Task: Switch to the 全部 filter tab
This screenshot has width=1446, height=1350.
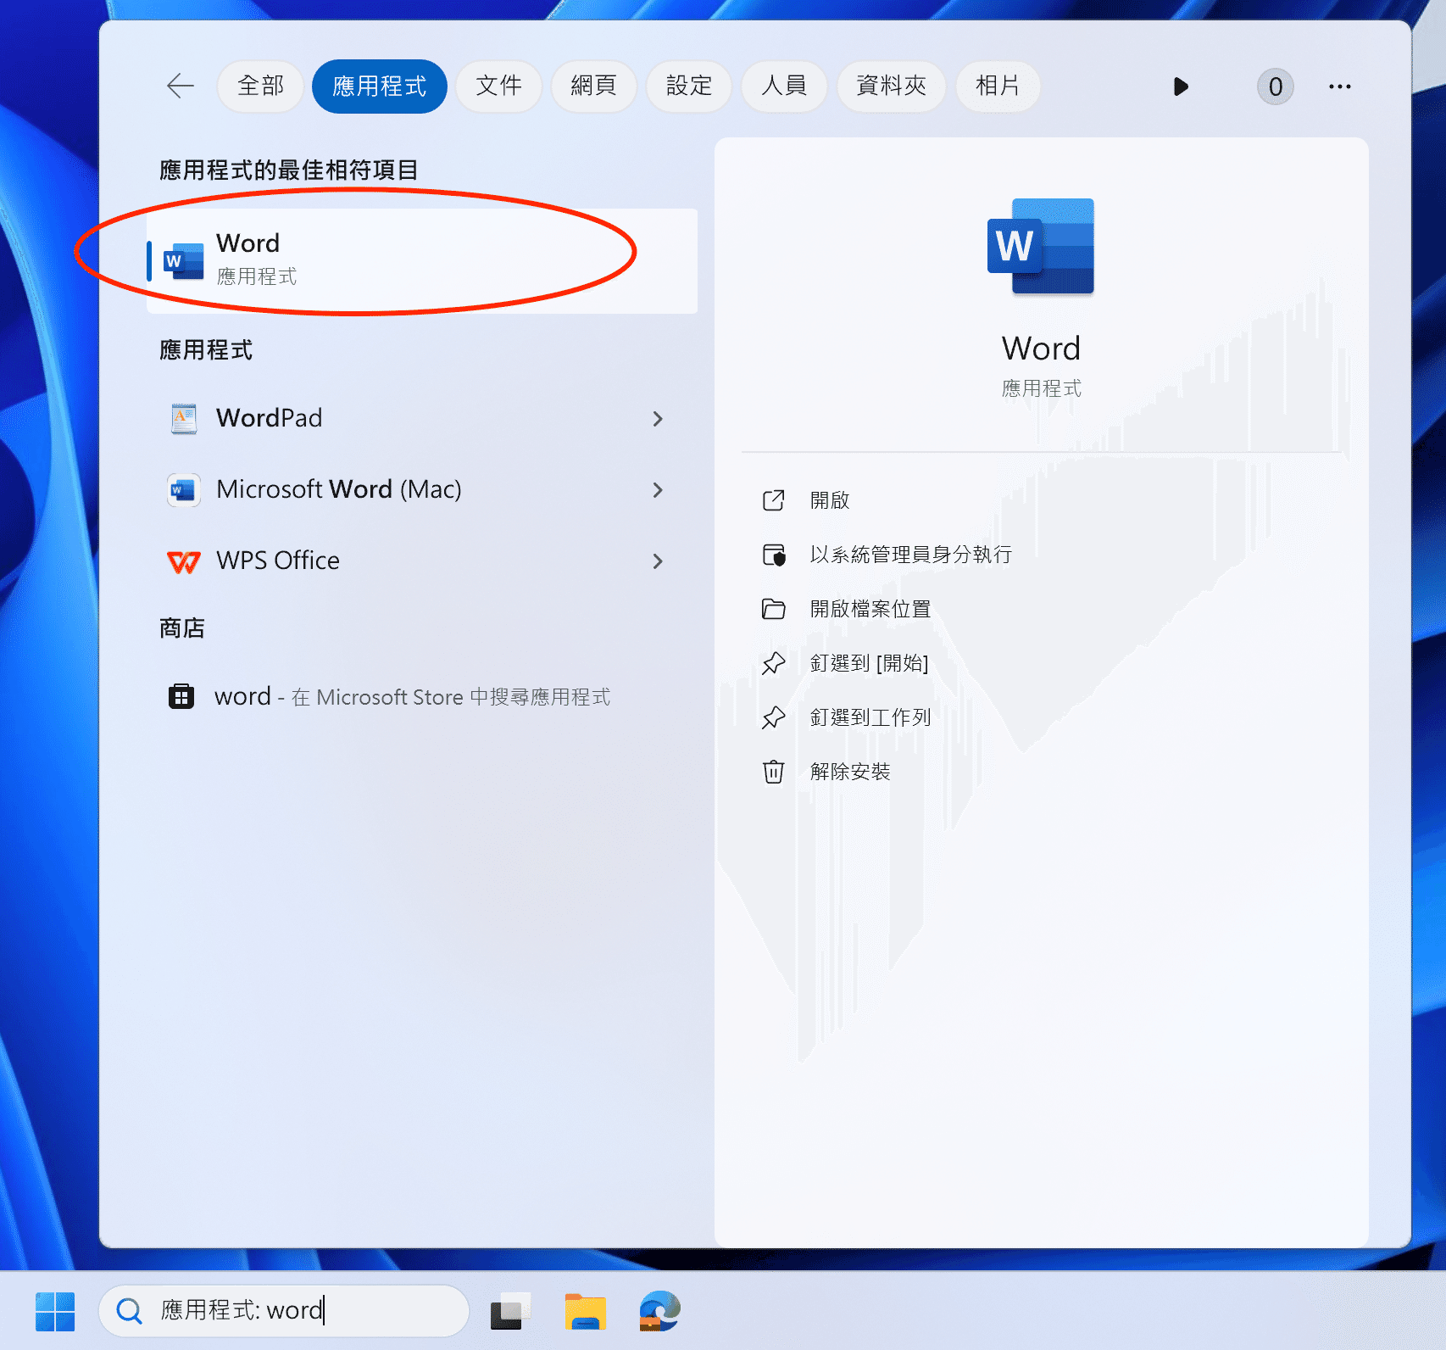Action: click(x=260, y=86)
